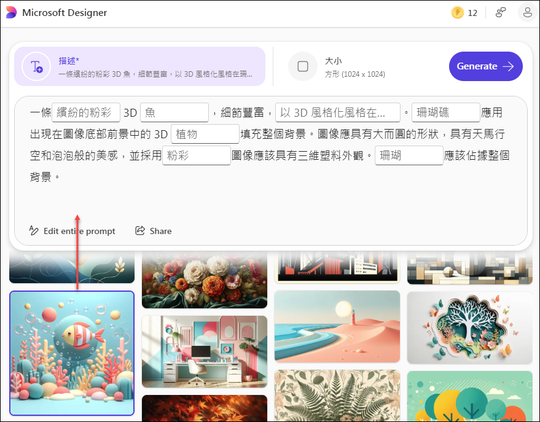Screen dimensions: 540x422
Task: Click the Generate button
Action: [485, 66]
